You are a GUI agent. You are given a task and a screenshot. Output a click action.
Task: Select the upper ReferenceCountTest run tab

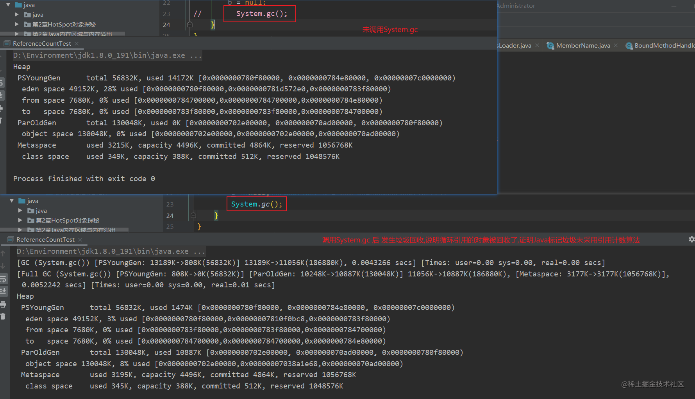[x=42, y=43]
